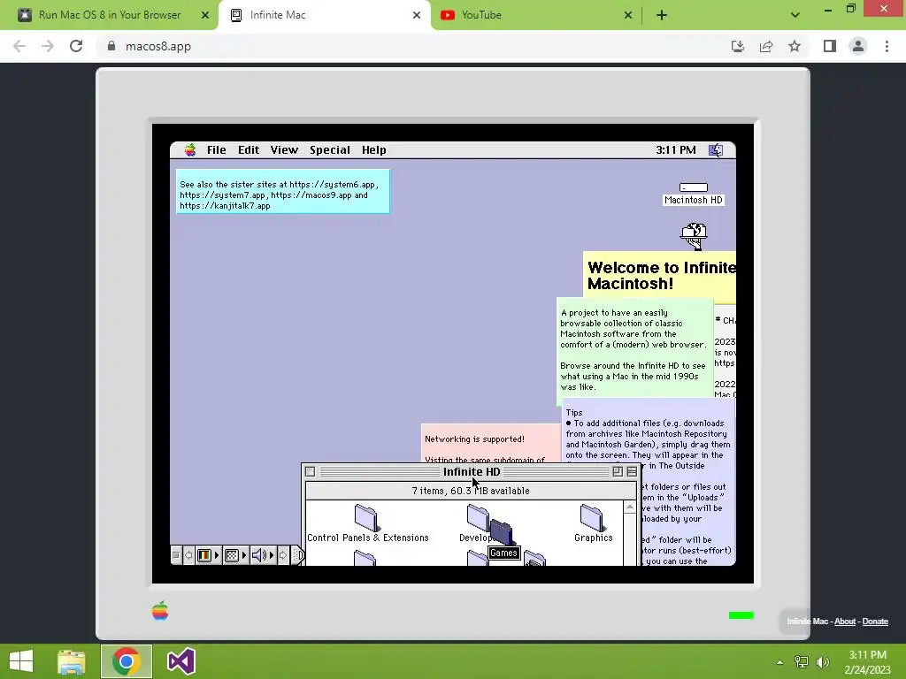Open the network tray icon
This screenshot has width=906, height=679.
click(x=802, y=662)
